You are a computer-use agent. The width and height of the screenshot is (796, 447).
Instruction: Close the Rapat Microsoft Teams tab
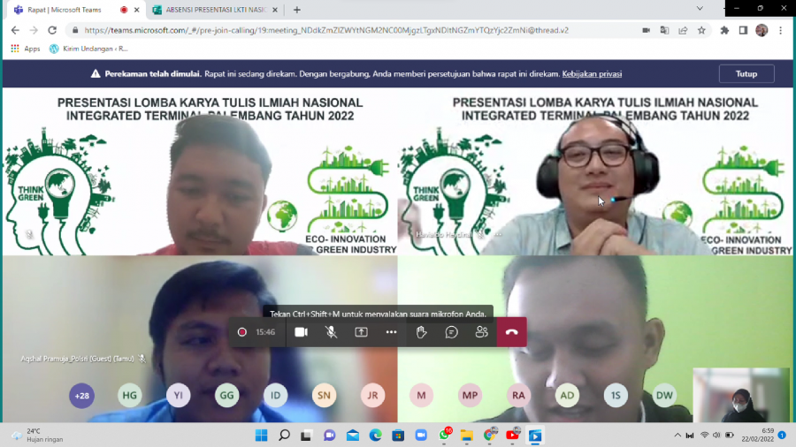click(x=136, y=10)
